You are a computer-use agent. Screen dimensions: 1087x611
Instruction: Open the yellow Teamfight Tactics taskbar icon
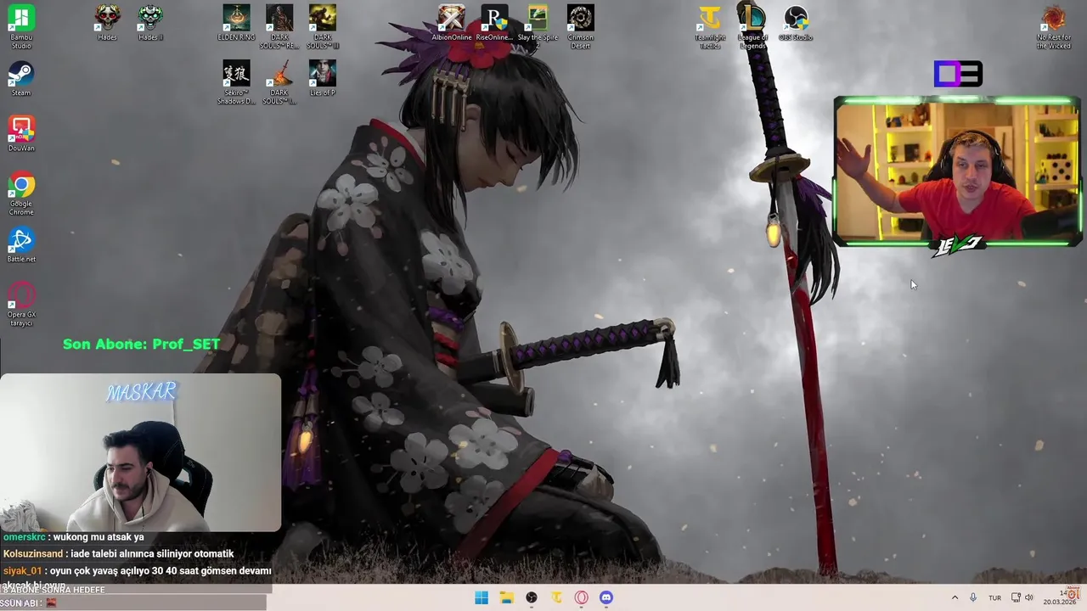click(x=556, y=597)
